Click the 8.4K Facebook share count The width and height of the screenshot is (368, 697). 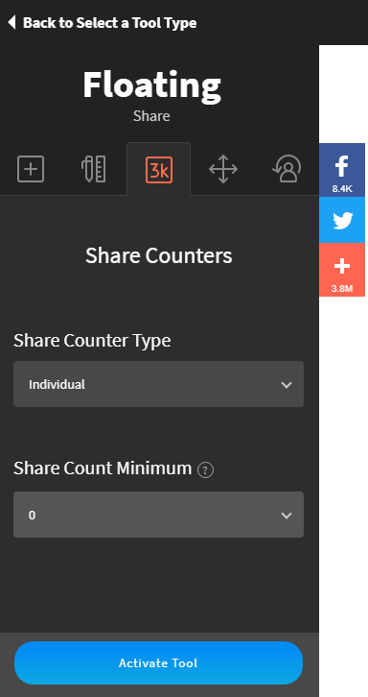342,188
